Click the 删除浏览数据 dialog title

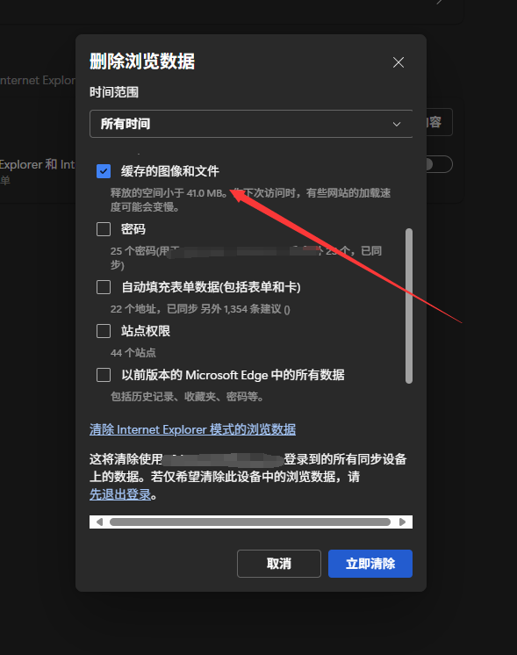pyautogui.click(x=142, y=61)
